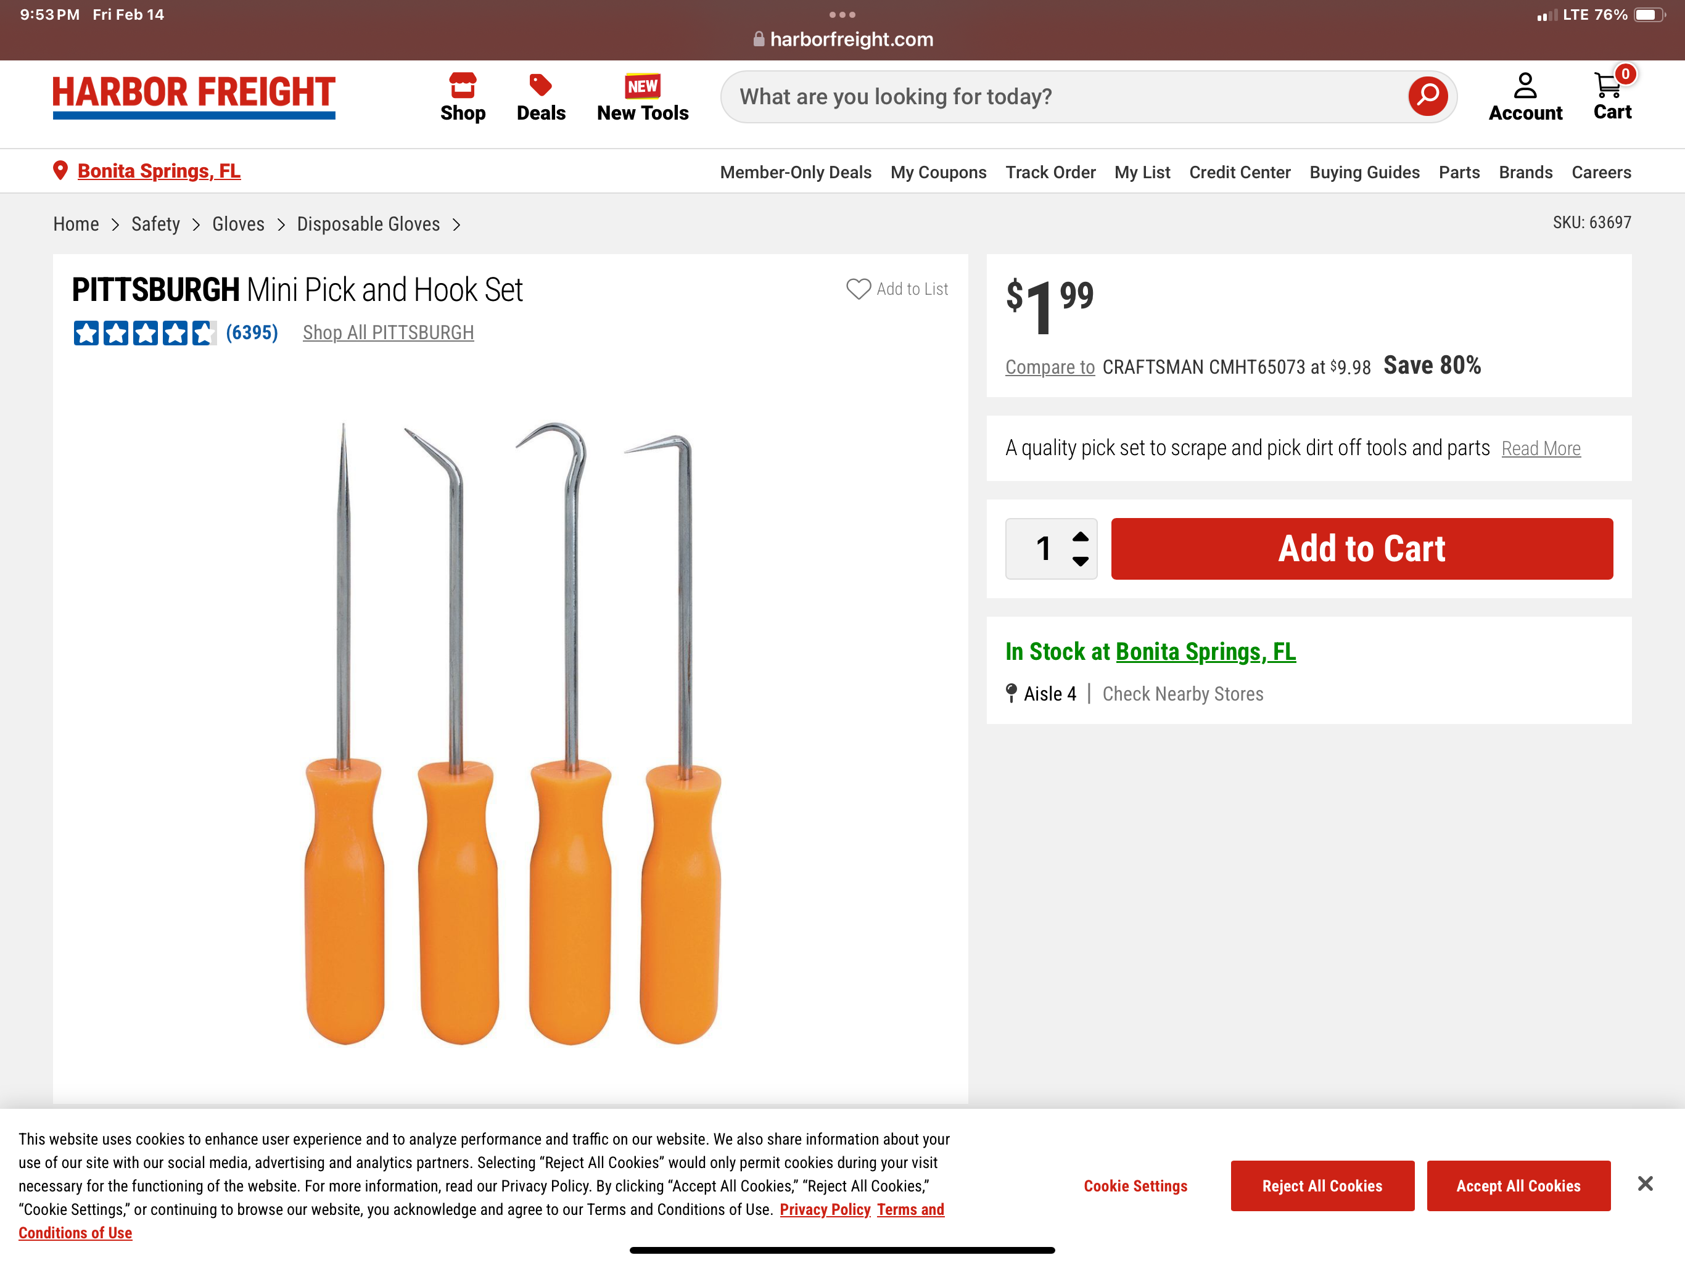1685x1263 pixels.
Task: Open Cookie Settings
Action: 1135,1185
